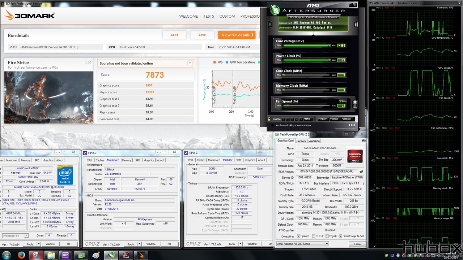This screenshot has width=463, height=260.
Task: Open the Snipping Tool taskbar icon
Action: [36, 255]
